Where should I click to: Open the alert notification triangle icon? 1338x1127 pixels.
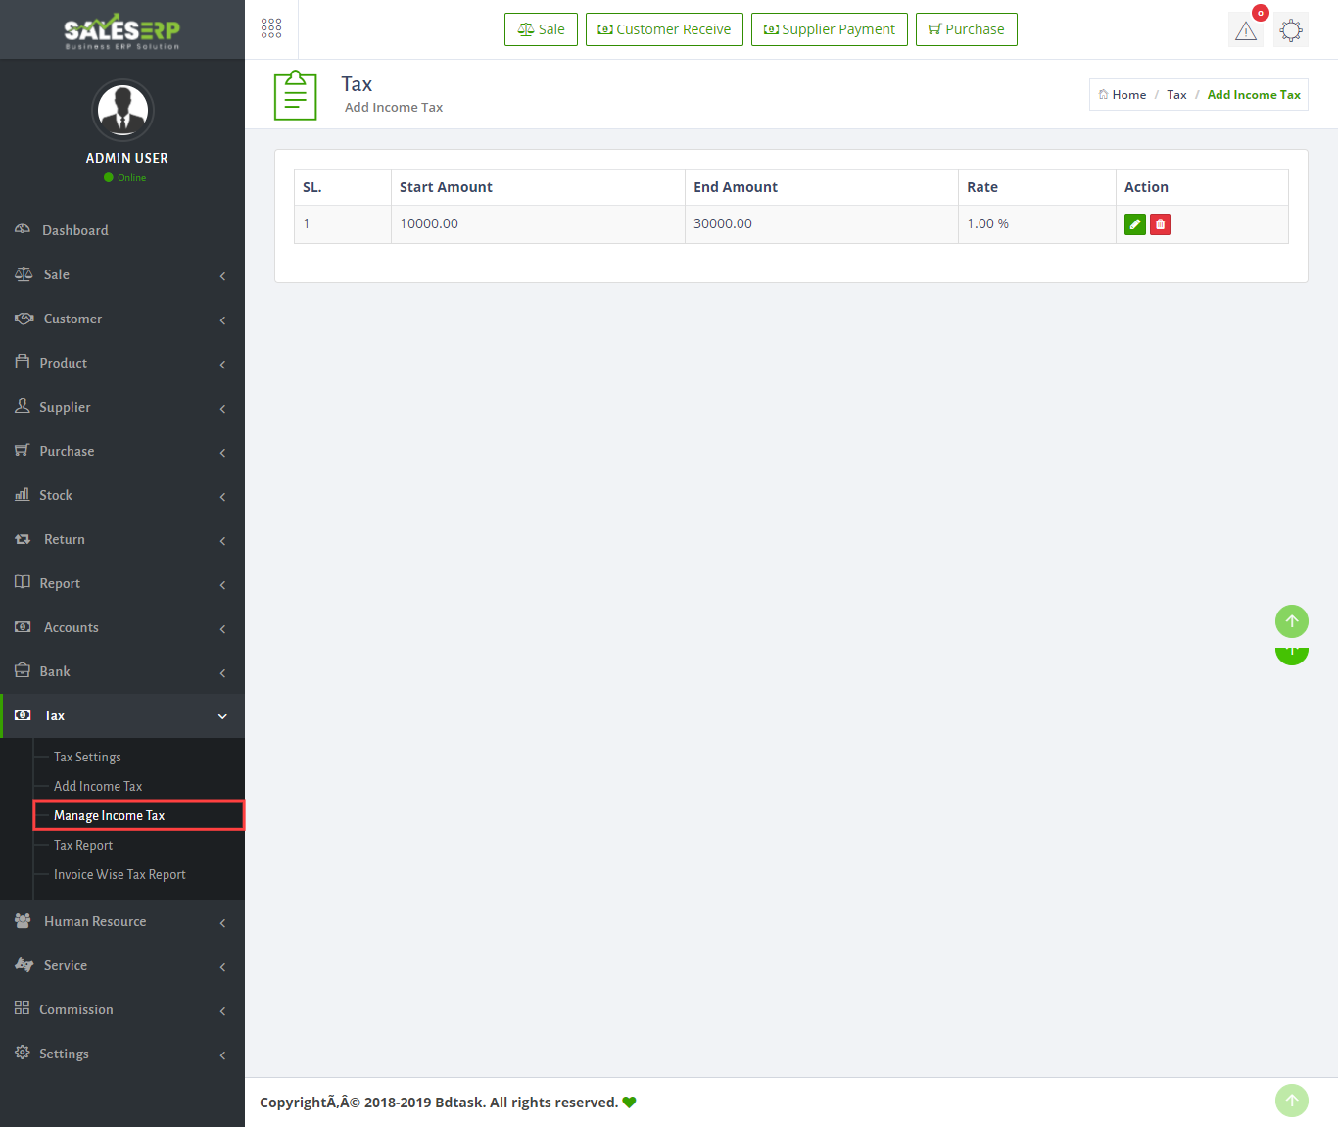coord(1246,30)
